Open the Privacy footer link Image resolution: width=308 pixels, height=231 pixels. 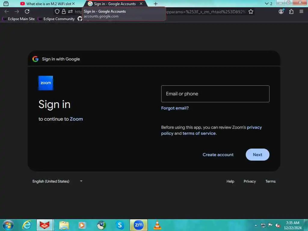[250, 181]
